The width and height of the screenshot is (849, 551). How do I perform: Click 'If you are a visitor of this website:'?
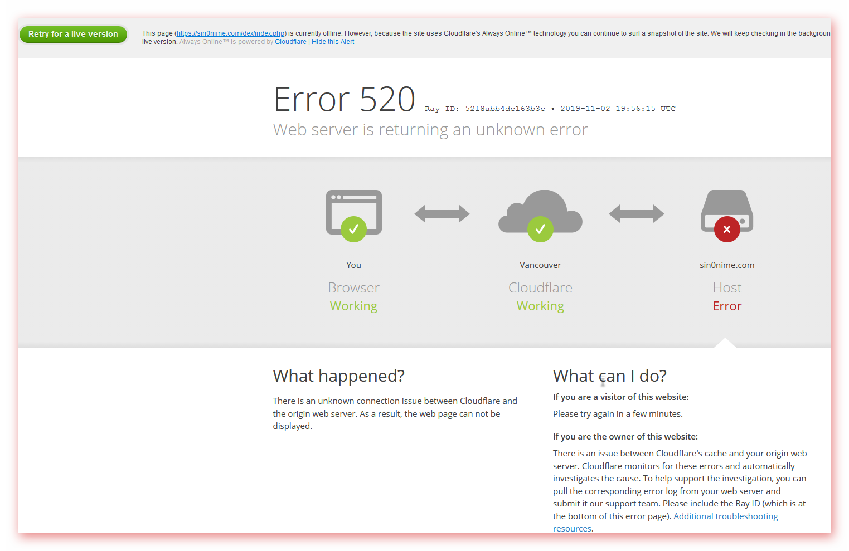621,397
